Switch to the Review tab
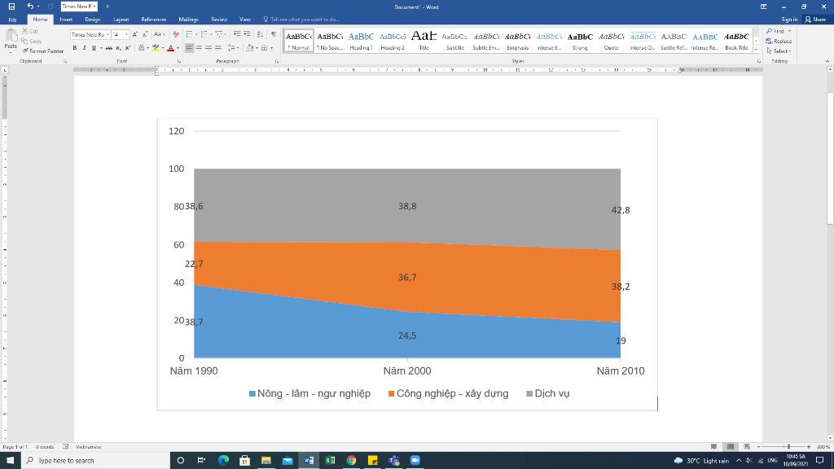Viewport: 834px width, 469px height. [218, 20]
